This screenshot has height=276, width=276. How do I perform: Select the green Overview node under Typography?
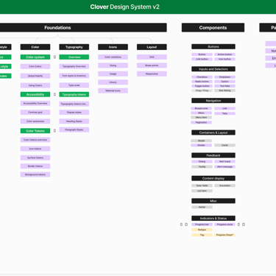tap(74, 57)
